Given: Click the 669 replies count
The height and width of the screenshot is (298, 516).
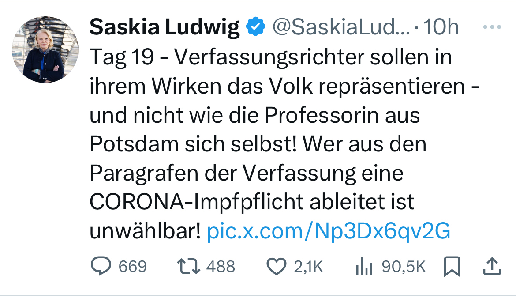Looking at the screenshot, I should coord(132,266).
